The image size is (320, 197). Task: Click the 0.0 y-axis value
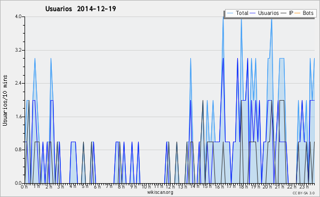click(x=18, y=183)
